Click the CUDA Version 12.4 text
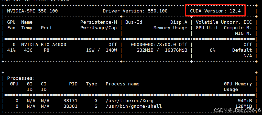This screenshot has width=262, height=115. (215, 11)
